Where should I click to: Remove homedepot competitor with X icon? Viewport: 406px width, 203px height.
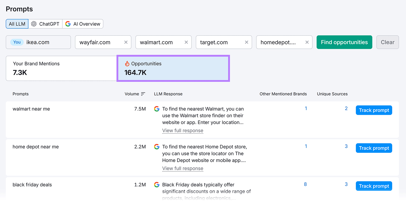tap(307, 42)
